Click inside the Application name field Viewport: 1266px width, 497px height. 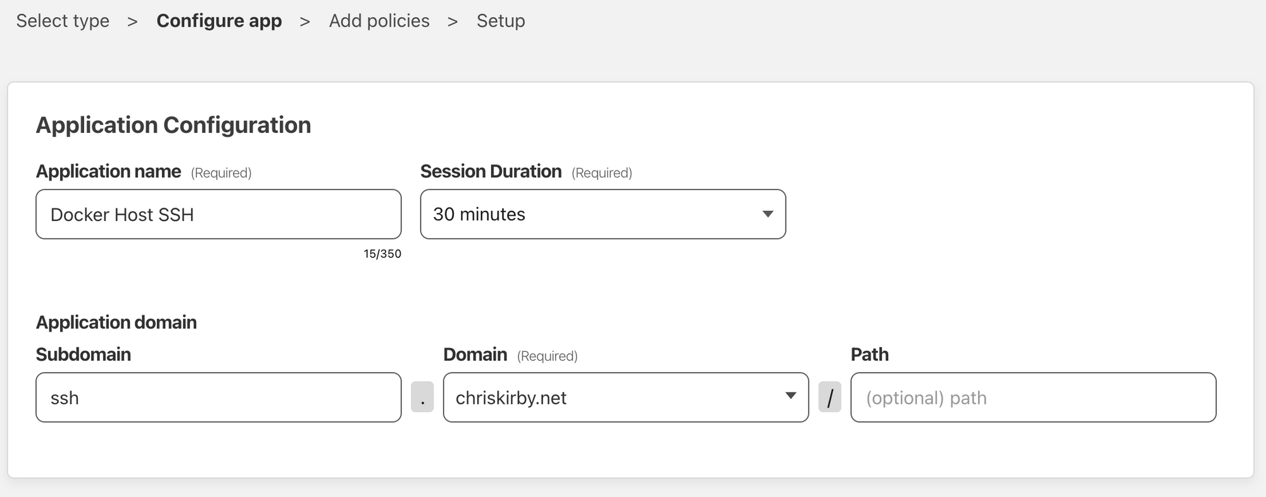point(218,214)
